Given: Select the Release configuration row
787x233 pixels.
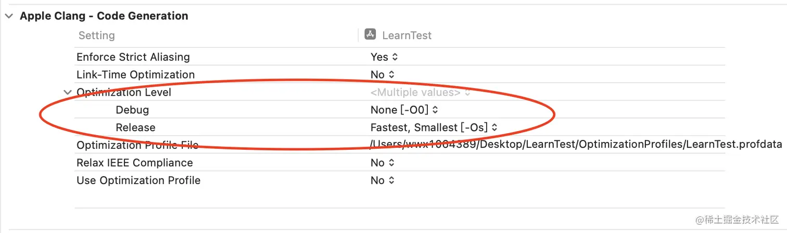Looking at the screenshot, I should [x=135, y=127].
